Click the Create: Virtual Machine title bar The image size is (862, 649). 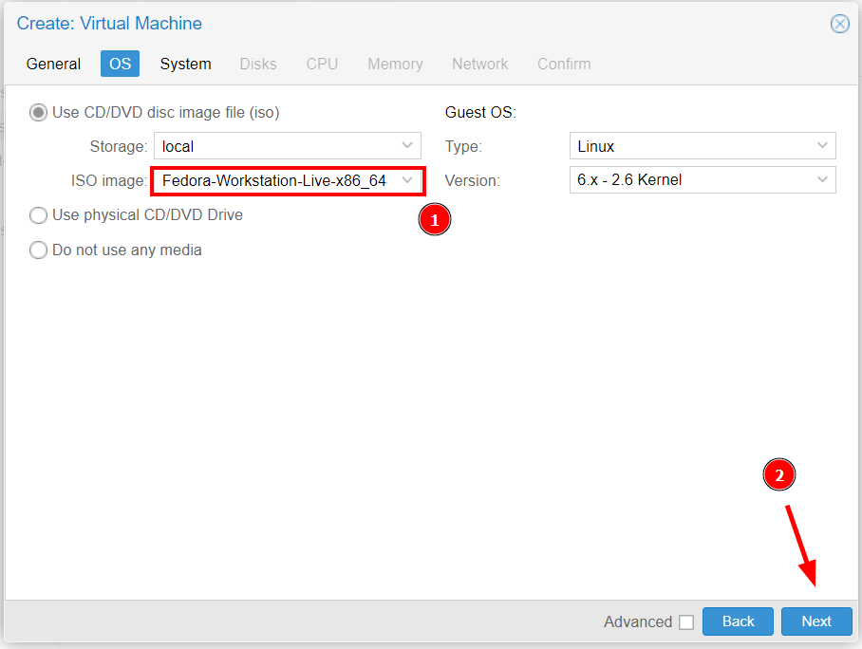tap(380, 24)
